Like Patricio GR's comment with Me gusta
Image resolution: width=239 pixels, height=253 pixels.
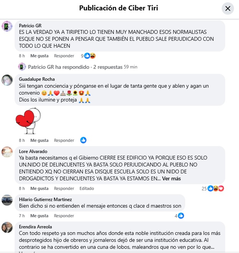(39, 56)
